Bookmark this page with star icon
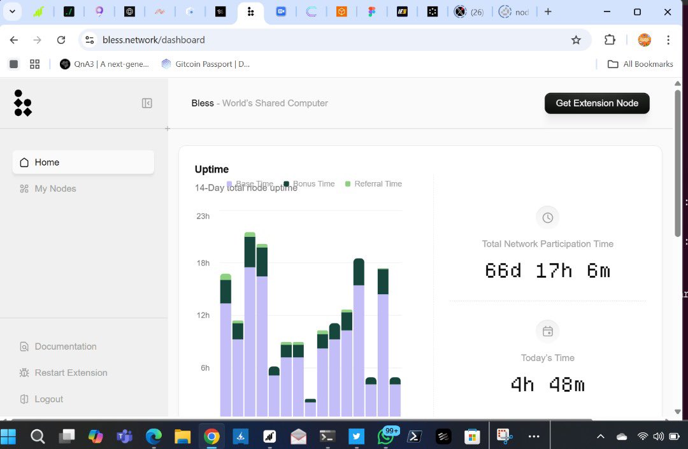The width and height of the screenshot is (688, 449). 576,40
